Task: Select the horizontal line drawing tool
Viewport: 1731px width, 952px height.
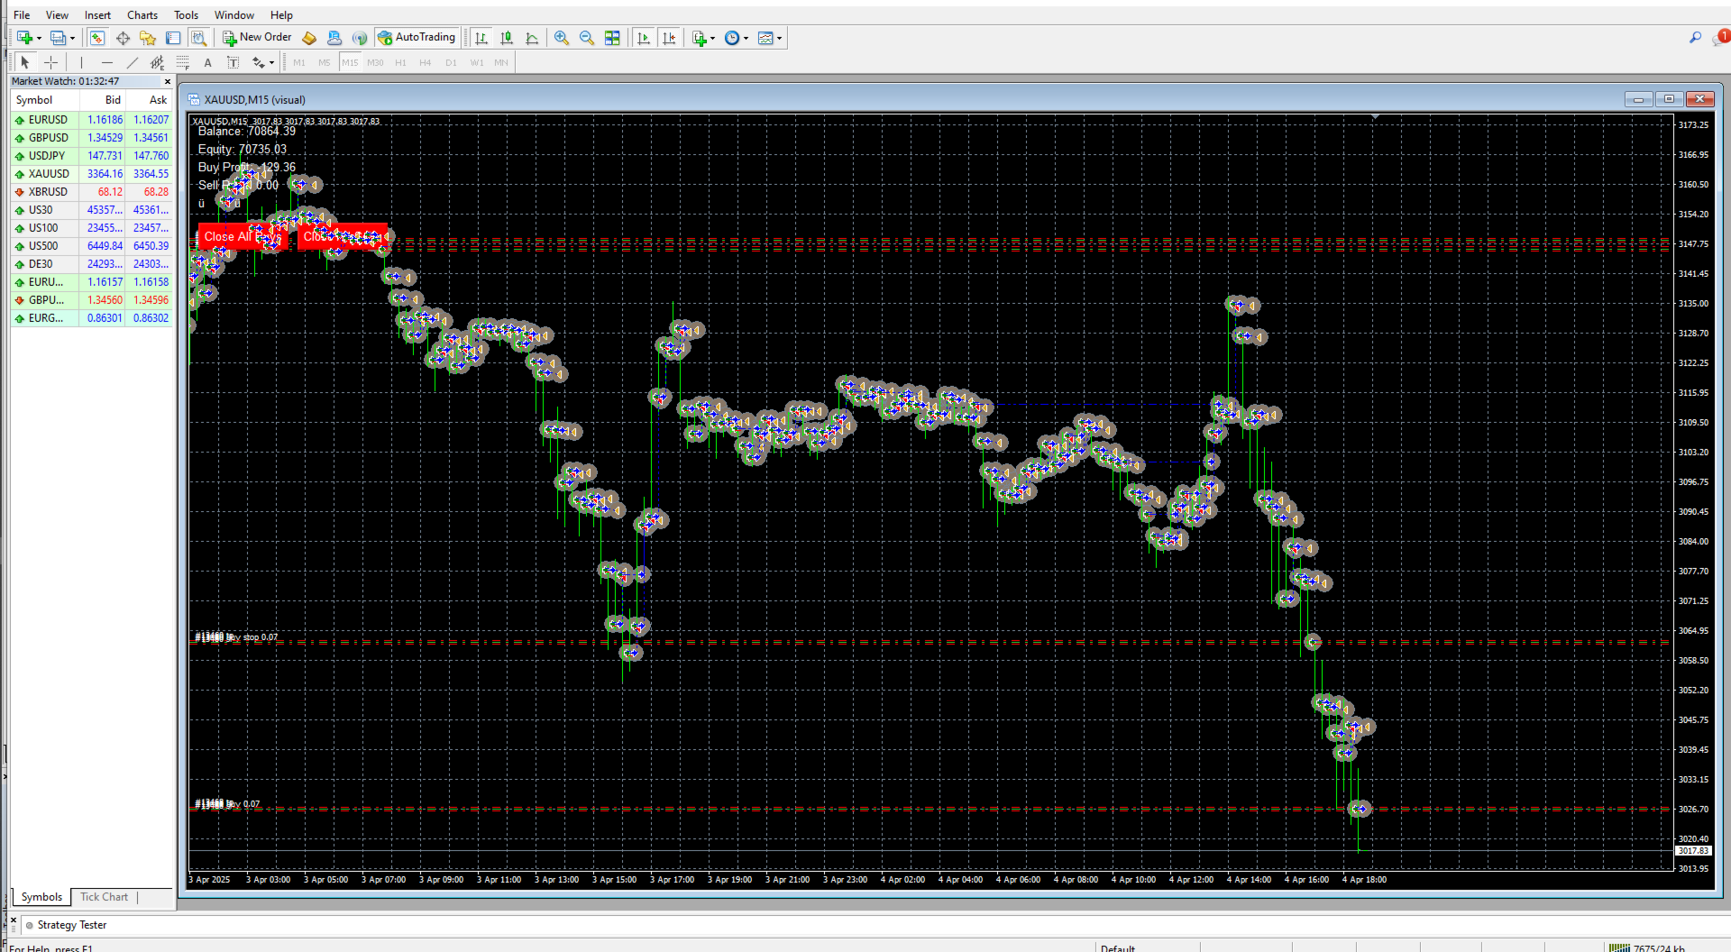Action: coord(106,62)
